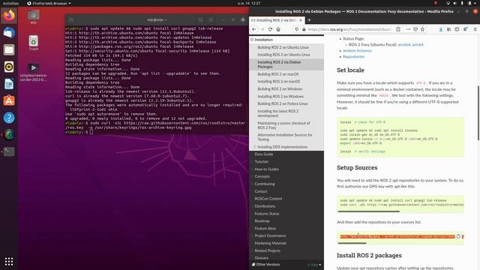Open the Tutorials section in sidebar
Viewport: 480px width, 270px height.
tap(261, 162)
